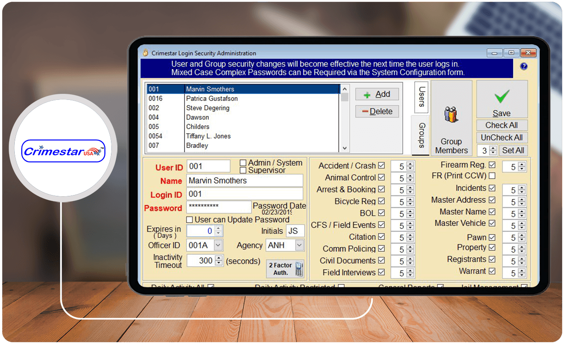Toggle the Property checkbox

[x=492, y=248]
